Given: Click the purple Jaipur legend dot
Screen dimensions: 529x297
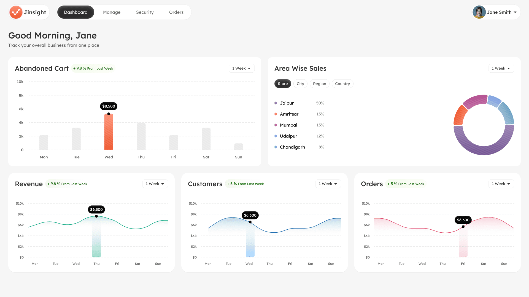Looking at the screenshot, I should pyautogui.click(x=276, y=103).
